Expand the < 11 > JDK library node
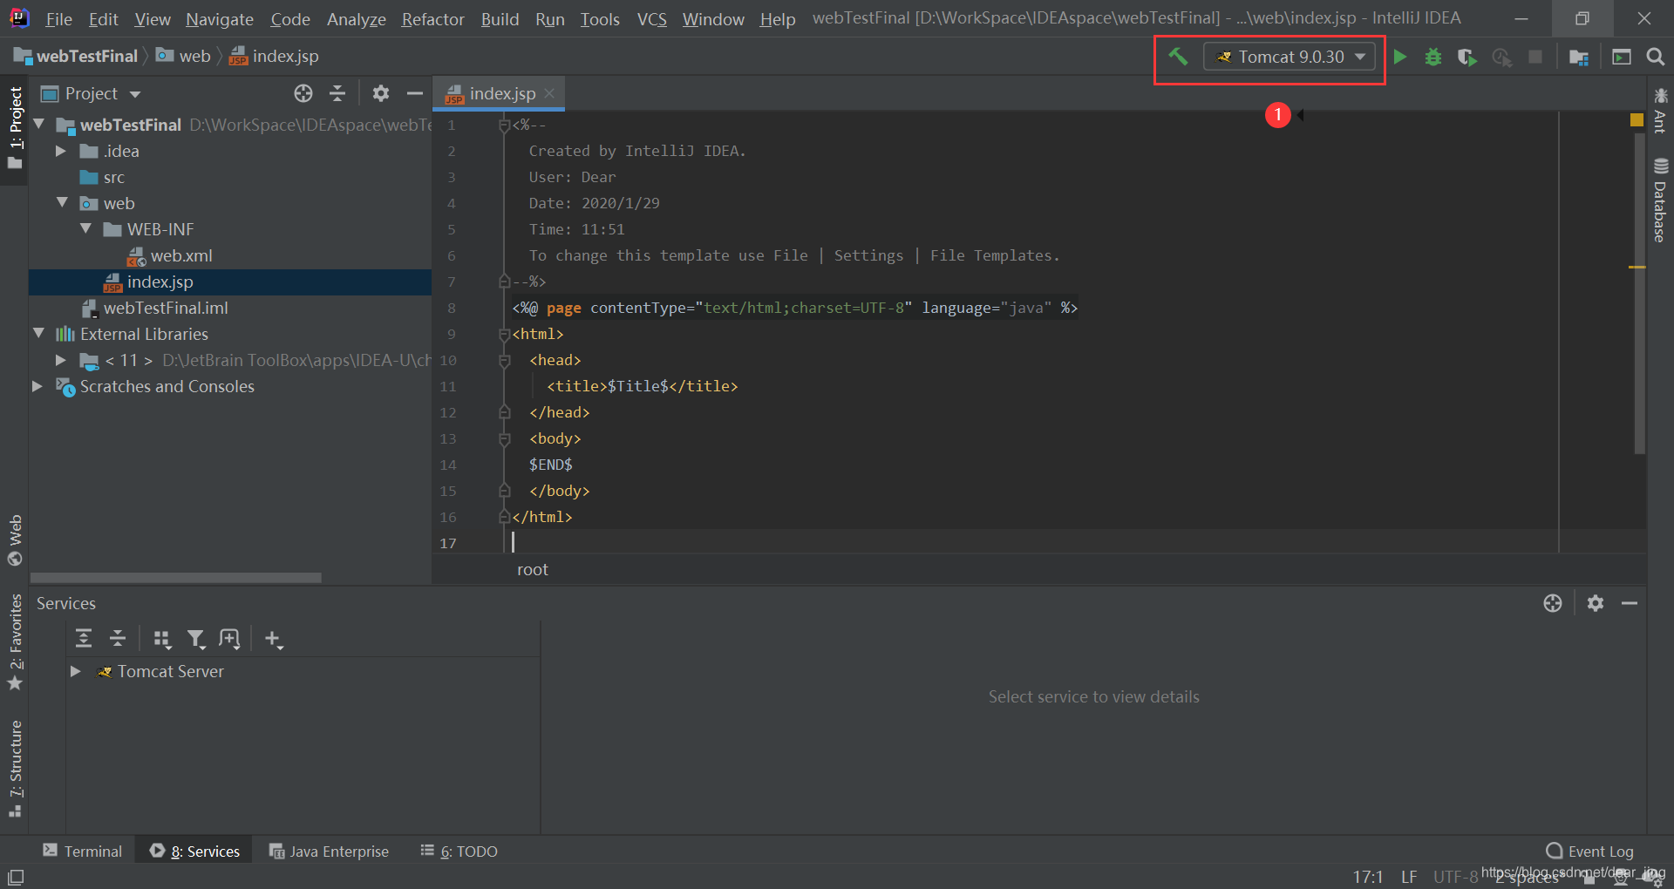Image resolution: width=1674 pixels, height=889 pixels. click(61, 360)
